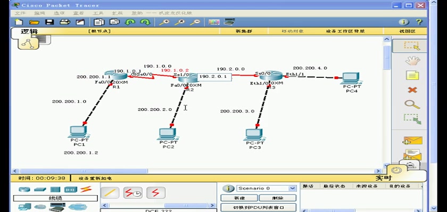This screenshot has height=212, width=447.
Task: Choose the Connections lightning category icon
Action: click(86, 189)
